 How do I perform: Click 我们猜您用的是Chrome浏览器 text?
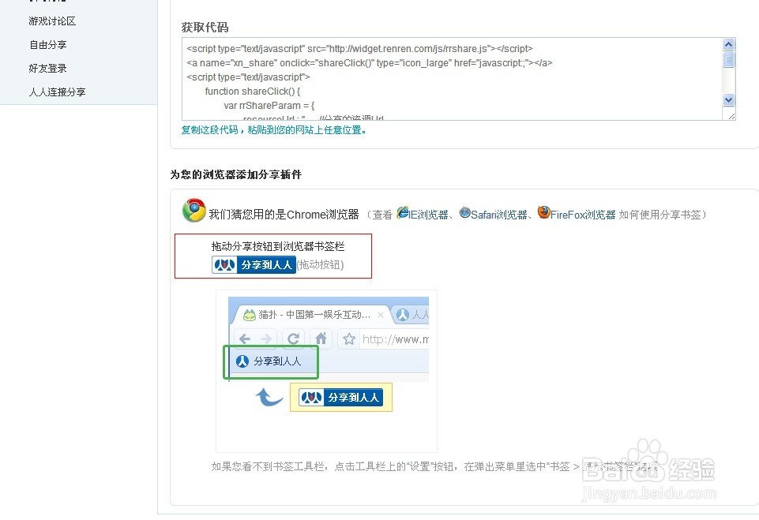pyautogui.click(x=284, y=215)
